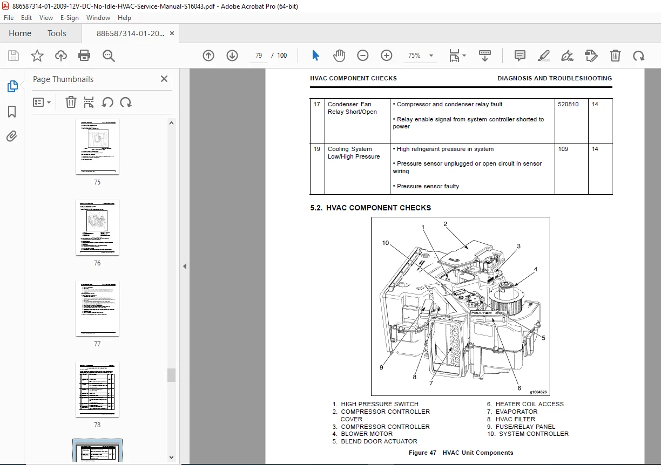Click the '7. EVAPORATOR' legend entry

(x=512, y=412)
